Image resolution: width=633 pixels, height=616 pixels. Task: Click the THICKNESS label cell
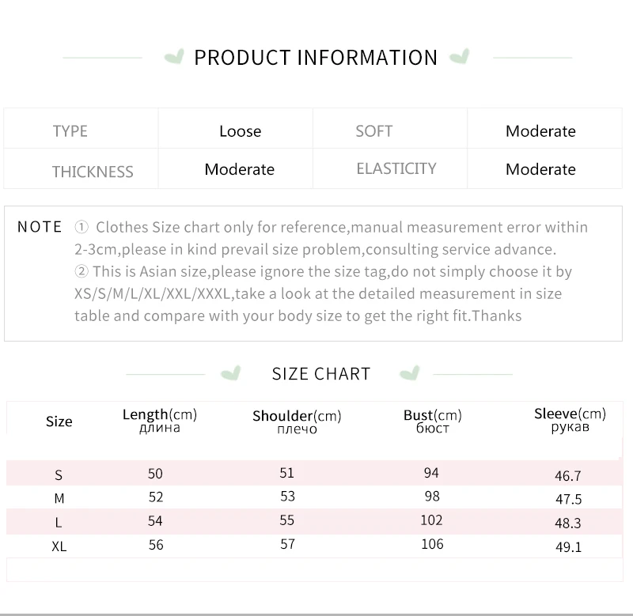[x=81, y=168]
